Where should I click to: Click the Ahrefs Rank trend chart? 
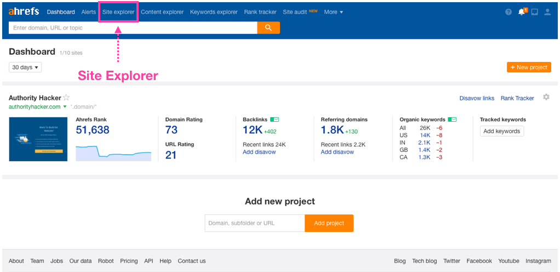tap(113, 153)
